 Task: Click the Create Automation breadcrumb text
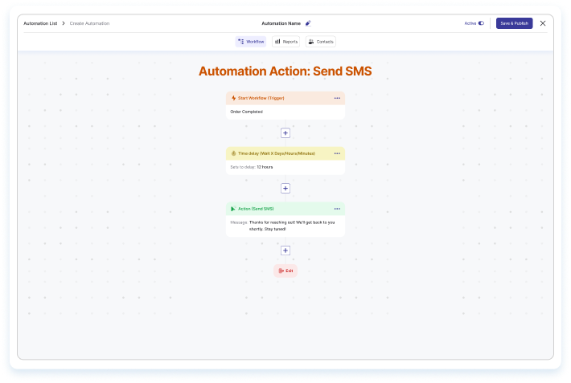coord(89,23)
